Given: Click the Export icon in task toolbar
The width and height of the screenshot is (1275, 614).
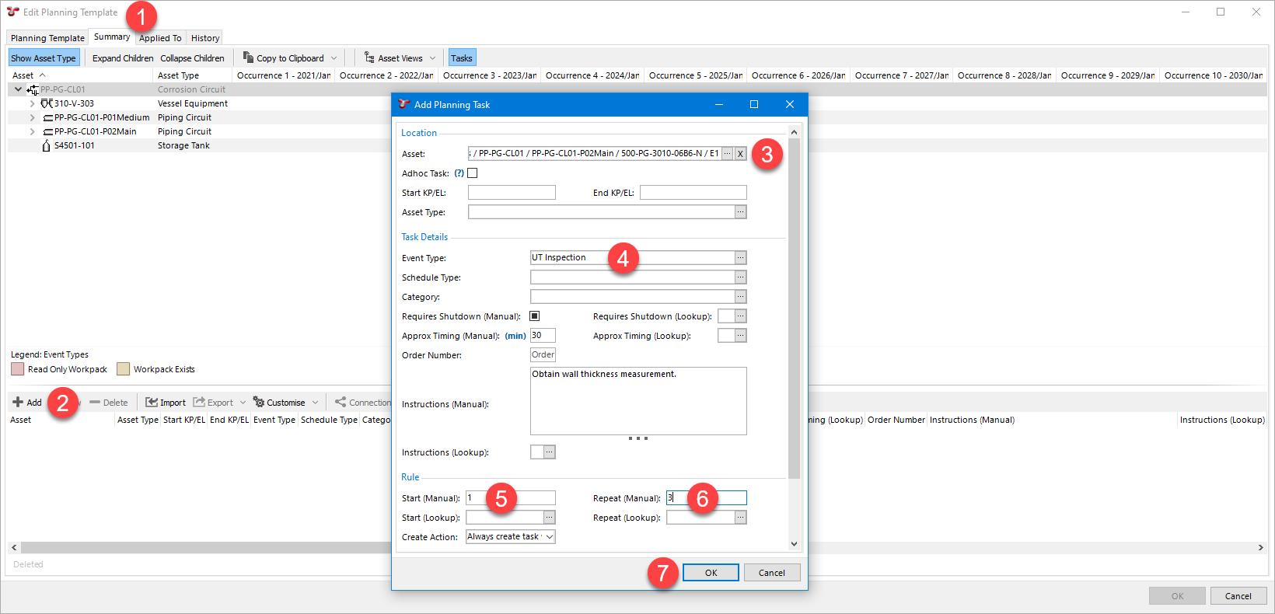Looking at the screenshot, I should click(199, 402).
